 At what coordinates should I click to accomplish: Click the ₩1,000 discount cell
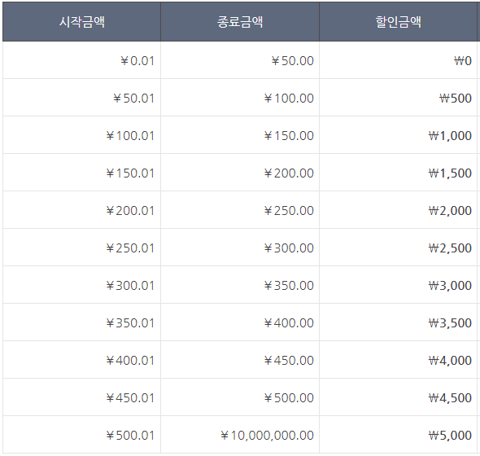point(399,135)
